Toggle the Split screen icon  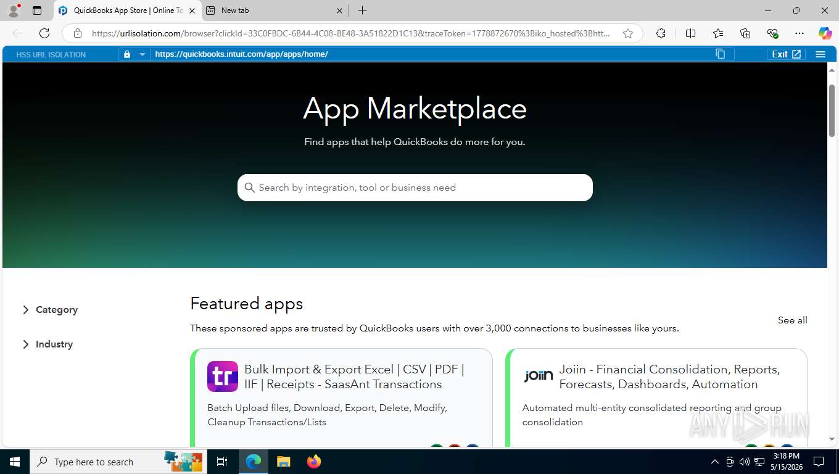click(691, 33)
